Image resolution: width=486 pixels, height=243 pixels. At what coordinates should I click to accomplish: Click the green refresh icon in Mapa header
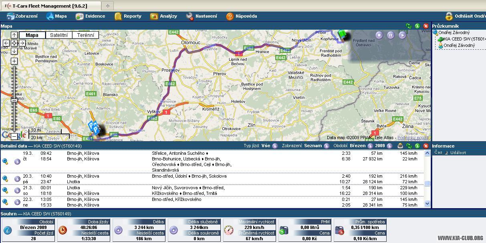point(408,26)
